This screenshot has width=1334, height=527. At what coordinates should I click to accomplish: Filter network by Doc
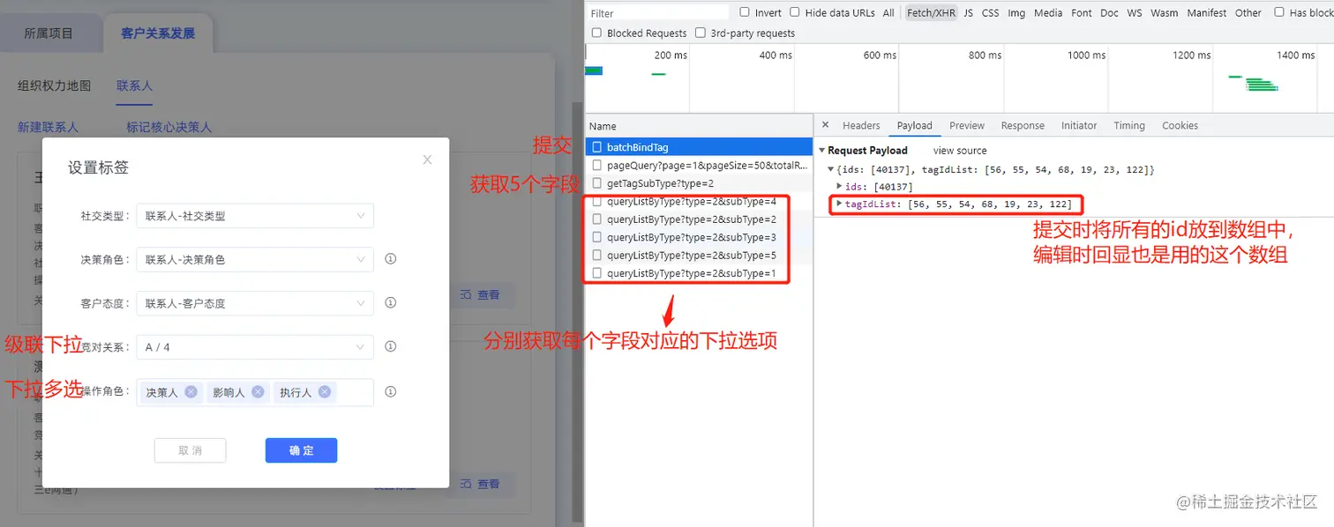coord(1109,12)
